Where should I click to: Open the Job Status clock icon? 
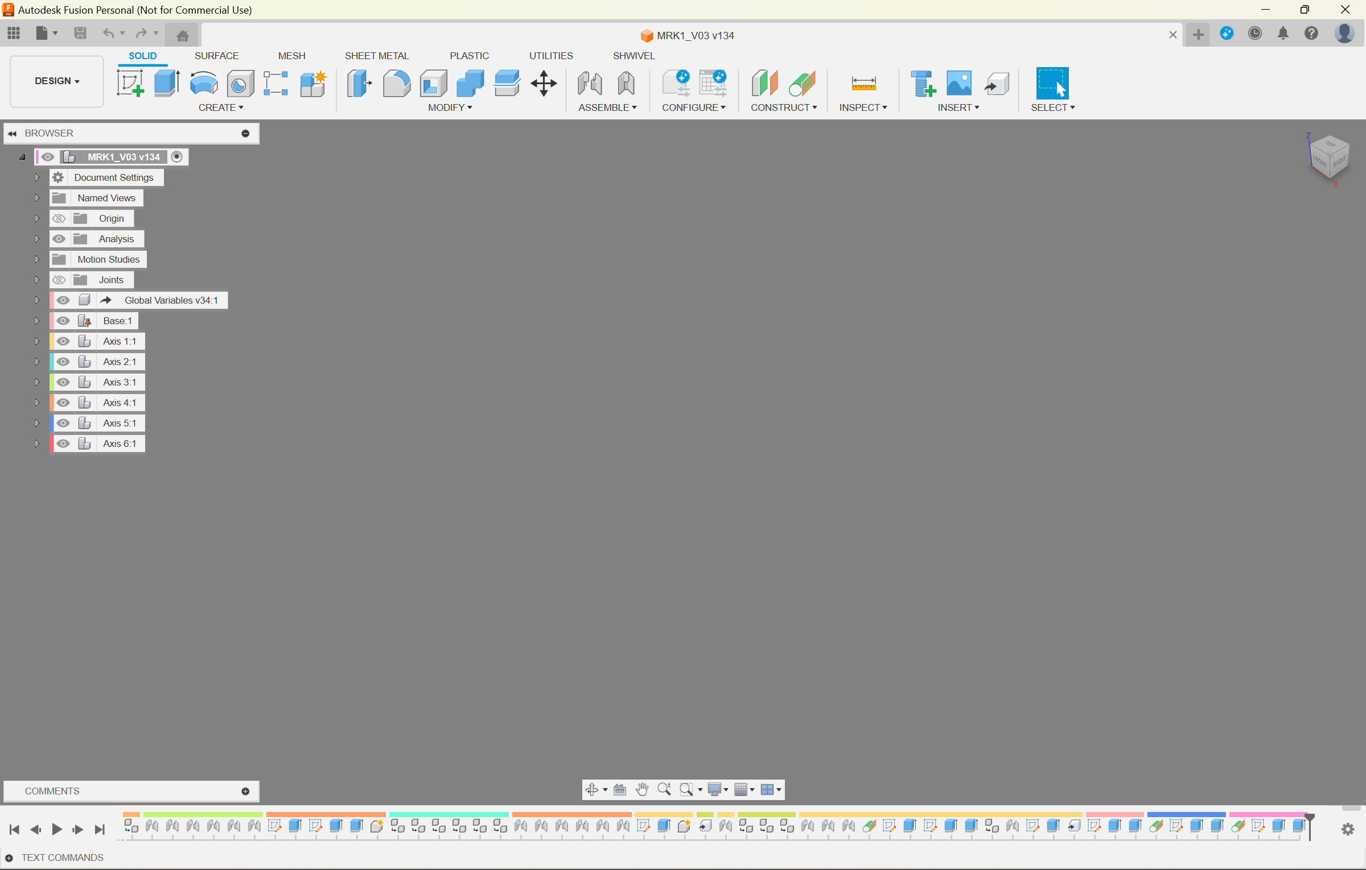(x=1254, y=34)
